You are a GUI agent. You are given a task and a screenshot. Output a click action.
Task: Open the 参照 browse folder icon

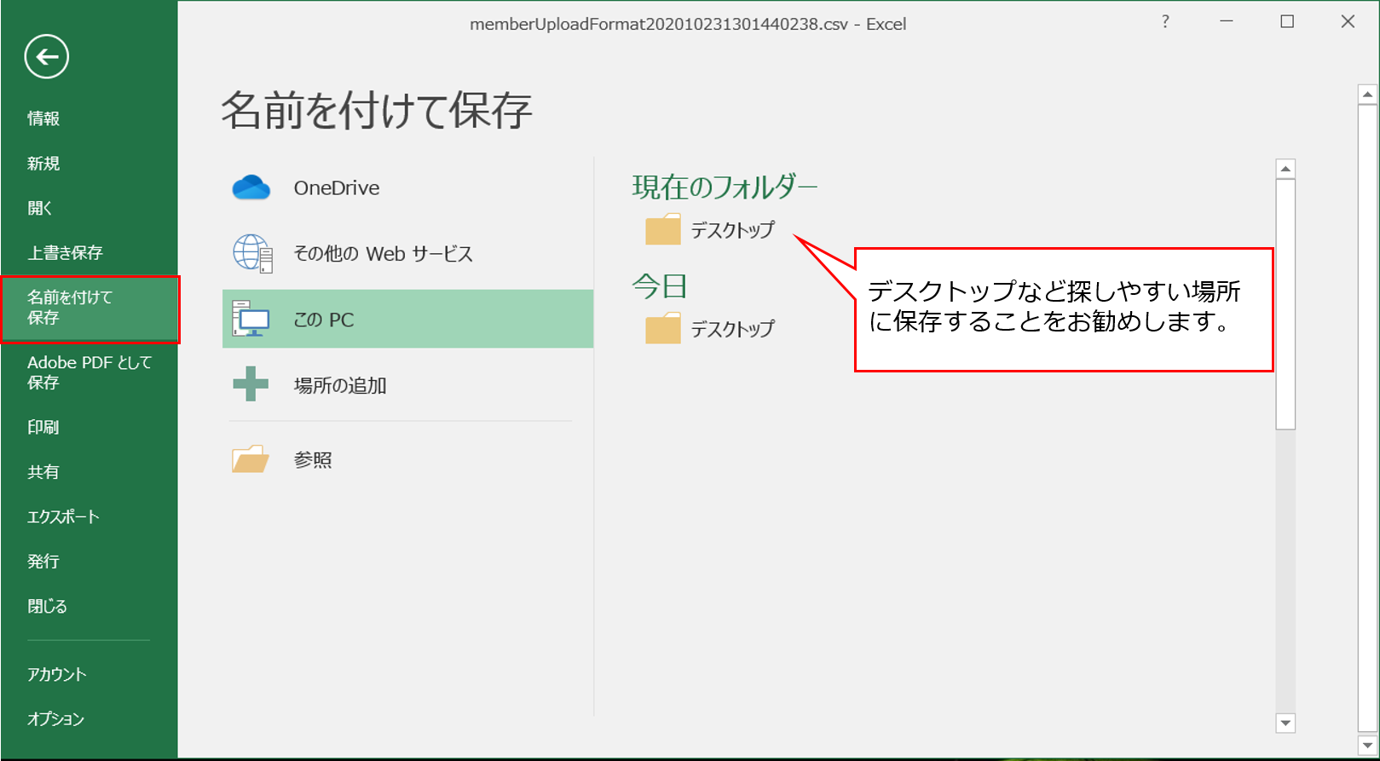(251, 459)
